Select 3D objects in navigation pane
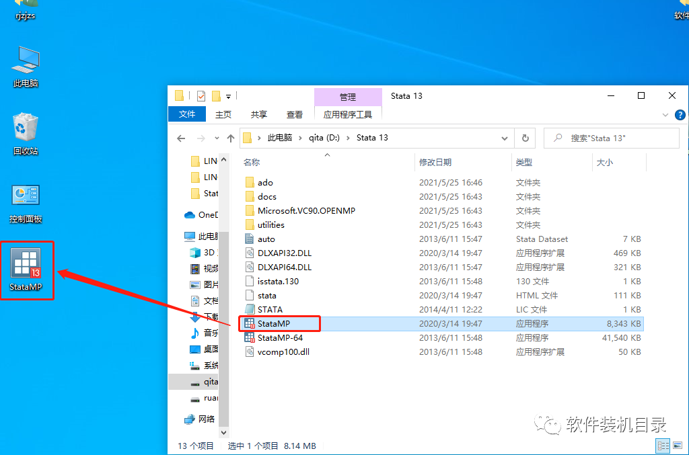Screen dimensions: 689x455 pyautogui.click(x=204, y=253)
